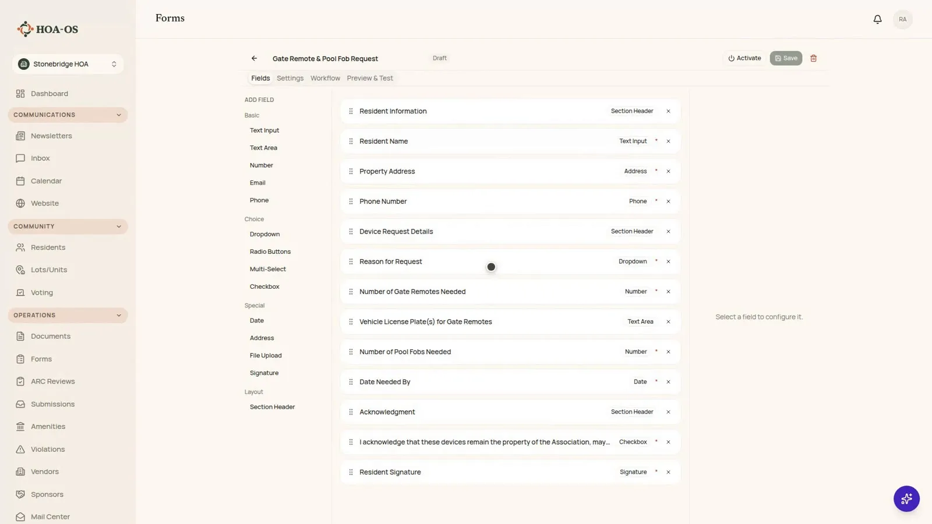Switch to the Settings tab
This screenshot has height=524, width=932.
click(x=290, y=78)
